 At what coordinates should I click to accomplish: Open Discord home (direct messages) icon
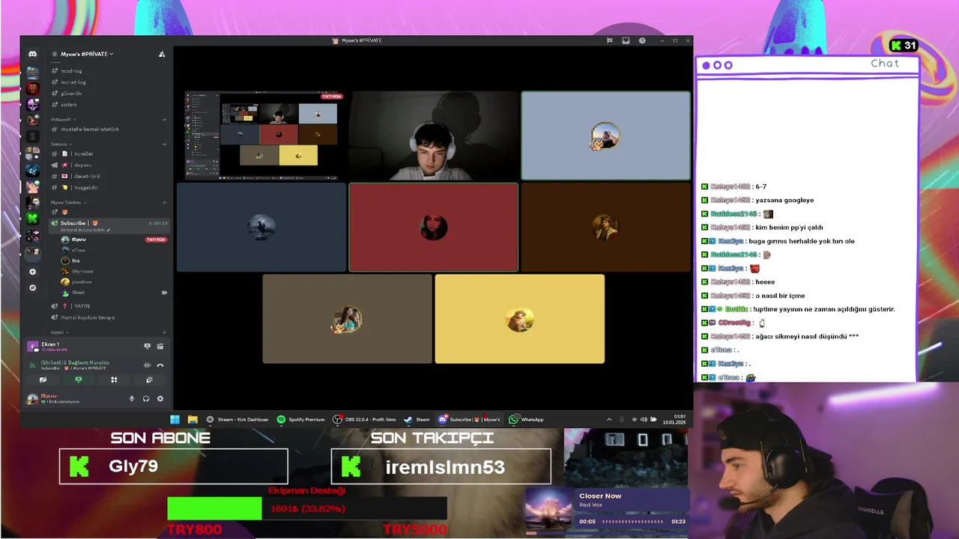(32, 54)
